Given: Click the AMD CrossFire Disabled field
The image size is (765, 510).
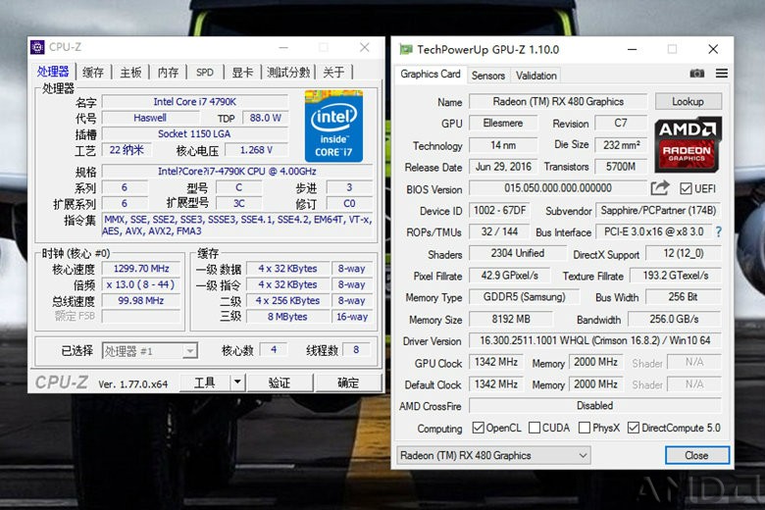Looking at the screenshot, I should tap(594, 406).
